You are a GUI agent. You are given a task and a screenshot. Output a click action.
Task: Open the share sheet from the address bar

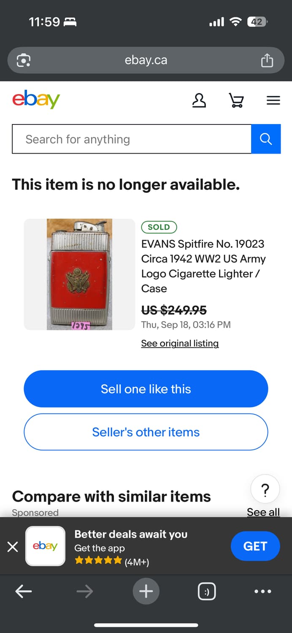pyautogui.click(x=267, y=60)
